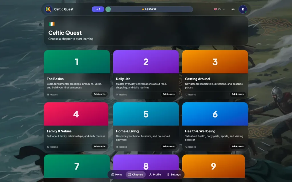Open chapter 3 orange banner
Screen dimensions: 292x182
tap(215, 62)
